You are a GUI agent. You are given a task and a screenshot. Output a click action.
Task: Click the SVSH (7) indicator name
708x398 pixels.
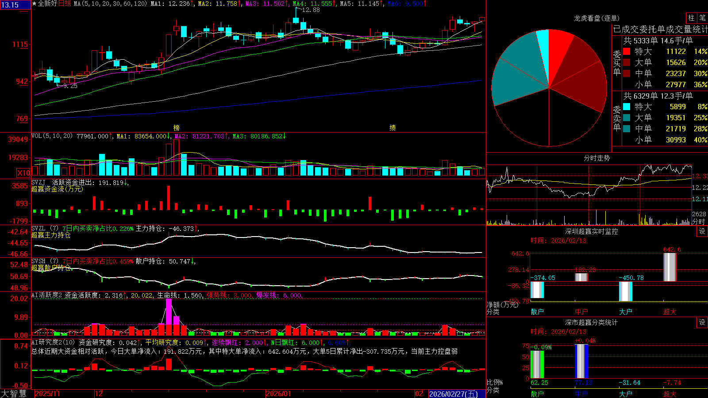pos(45,261)
